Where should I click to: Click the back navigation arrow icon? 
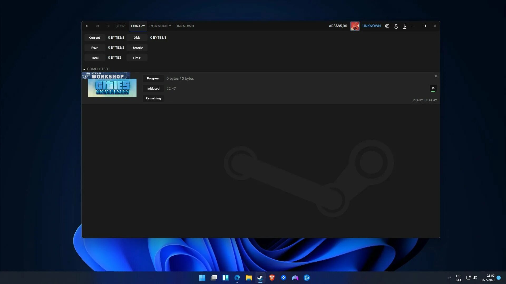[x=97, y=26]
